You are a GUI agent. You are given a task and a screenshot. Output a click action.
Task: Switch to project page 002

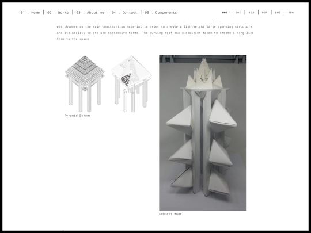point(238,13)
